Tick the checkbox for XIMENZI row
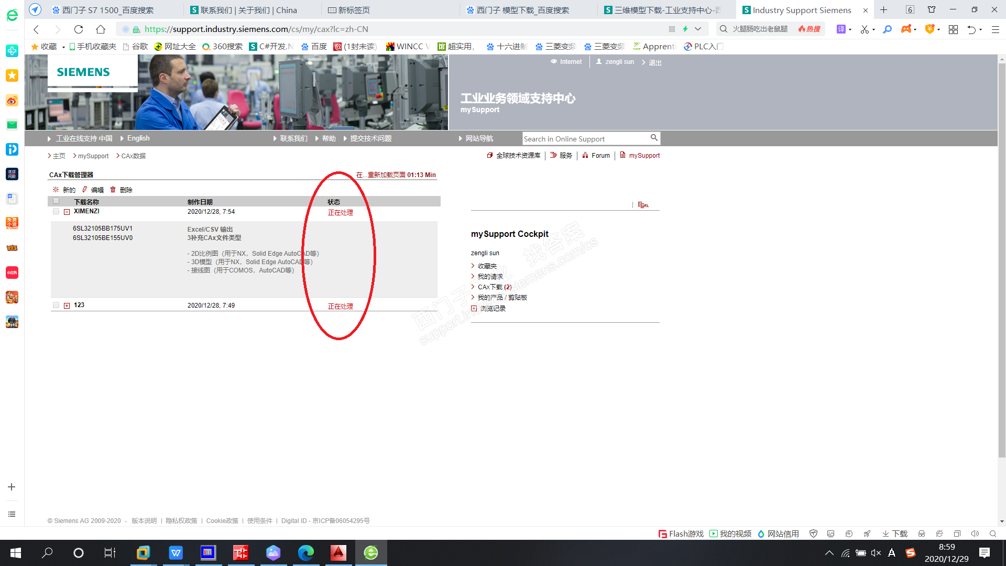The width and height of the screenshot is (1006, 566). point(56,211)
